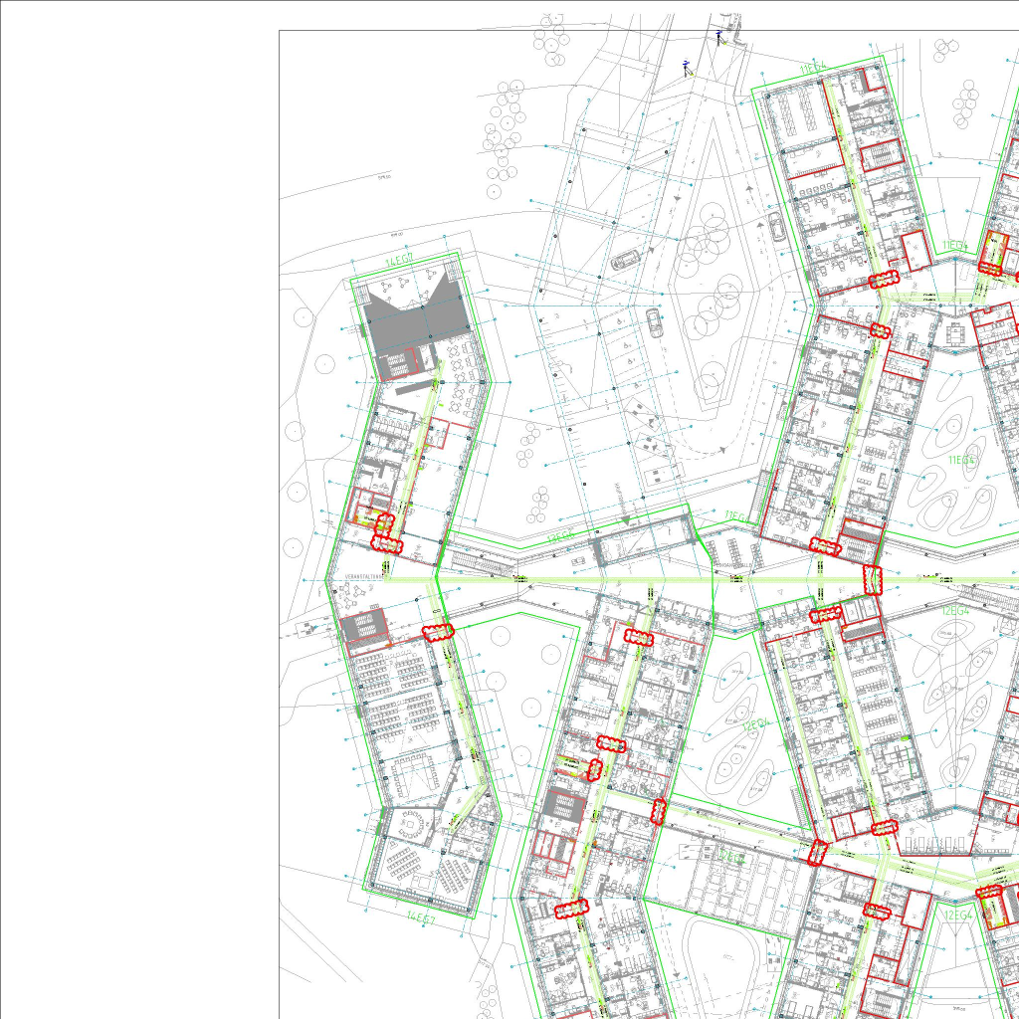
Task: Select the small grey room below VERANSTALTUNGS label
Action: tap(363, 627)
